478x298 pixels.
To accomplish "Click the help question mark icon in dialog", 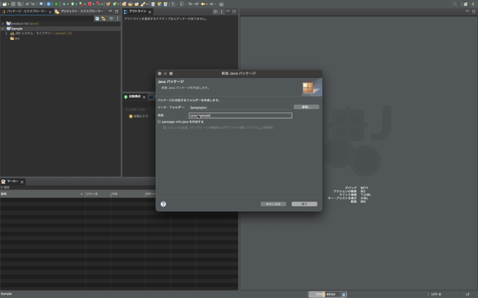I will click(x=163, y=204).
